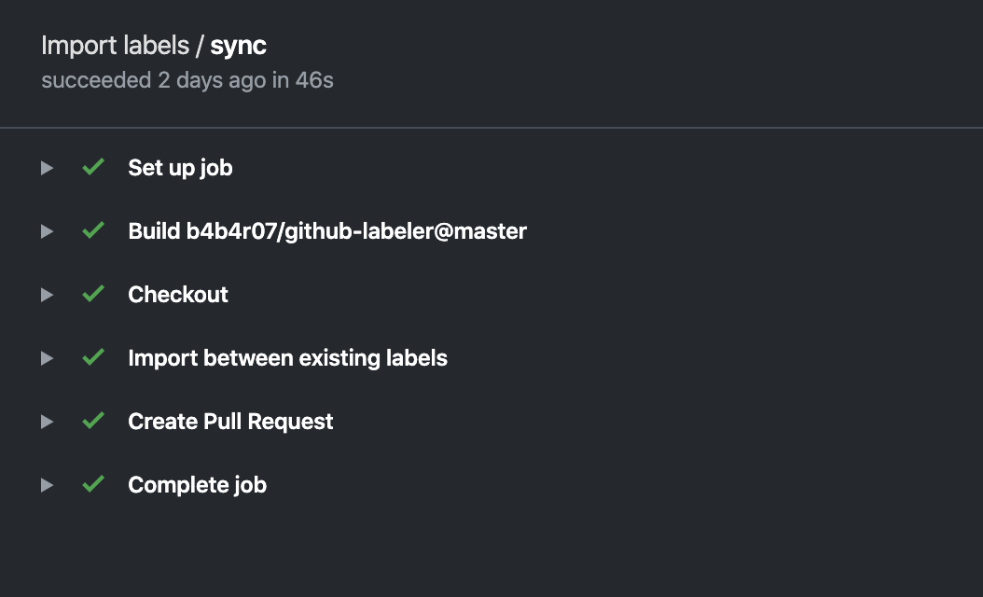Screen dimensions: 983x597
Task: Click green checkmark beside Set up job
Action: (x=93, y=167)
